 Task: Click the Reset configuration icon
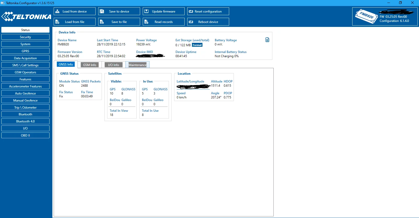pos(191,11)
